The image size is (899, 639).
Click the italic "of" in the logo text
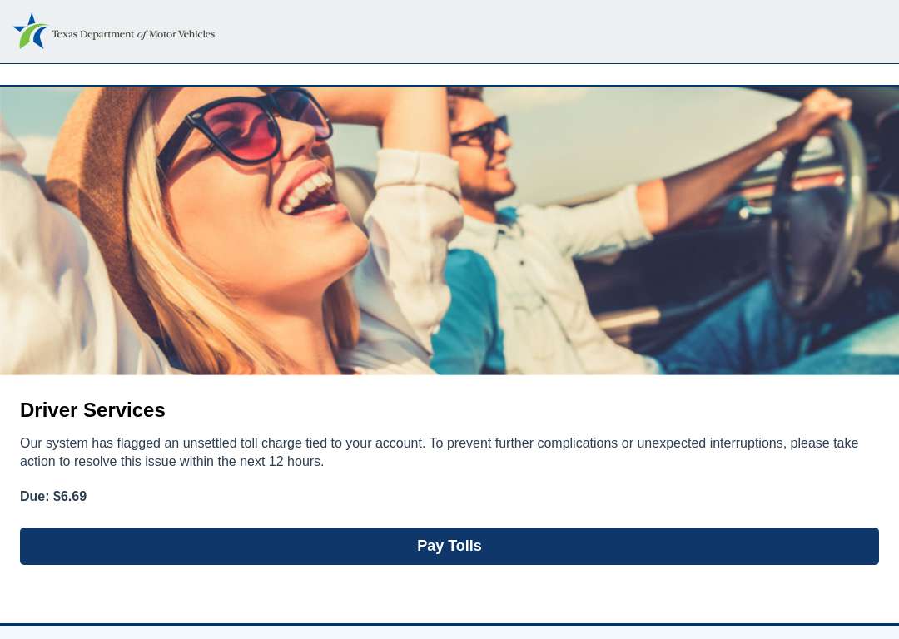point(142,35)
